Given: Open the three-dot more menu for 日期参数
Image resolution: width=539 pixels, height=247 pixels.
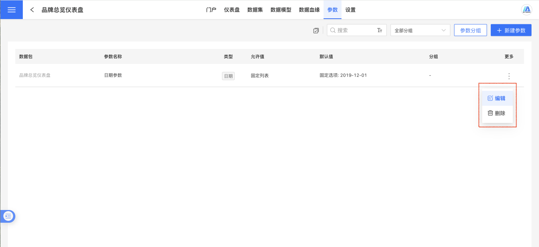Looking at the screenshot, I should coord(509,76).
